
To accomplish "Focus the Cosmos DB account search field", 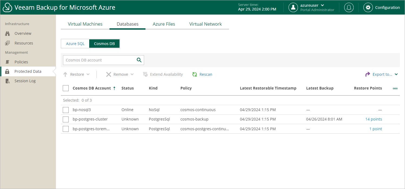I will pos(104,60).
